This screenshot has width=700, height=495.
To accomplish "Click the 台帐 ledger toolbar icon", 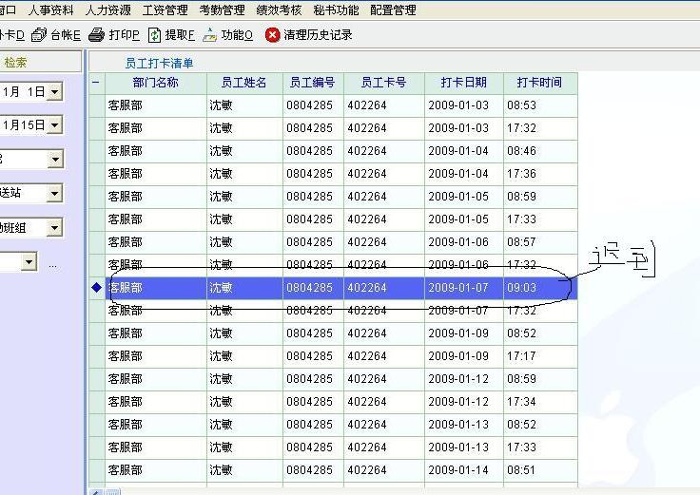I will (x=39, y=35).
